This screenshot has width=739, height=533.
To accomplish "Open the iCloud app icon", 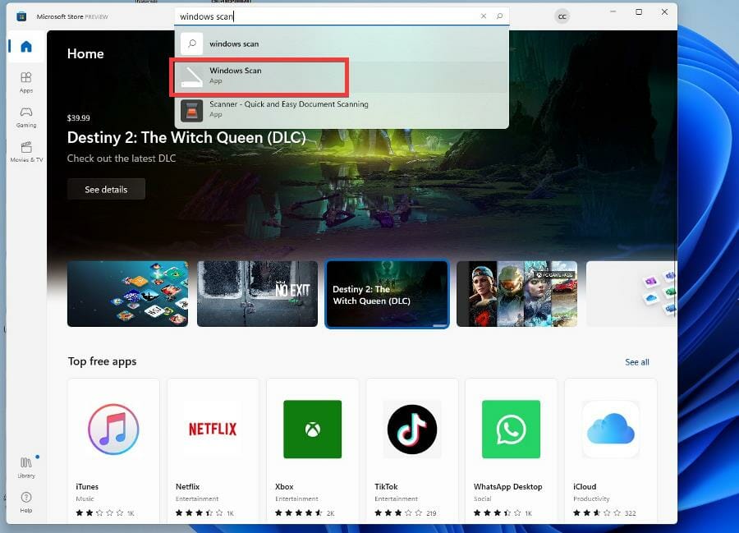I will [611, 429].
